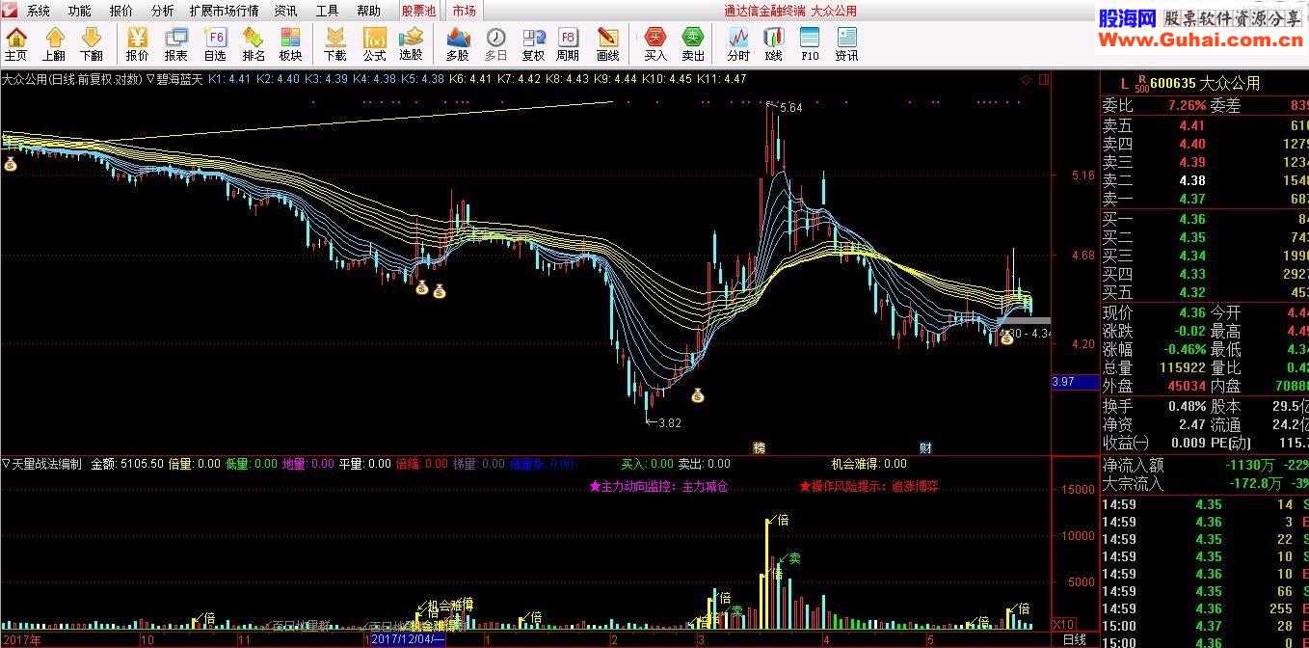Change the 周期 F8 period icon
This screenshot has width=1309, height=648.
[x=568, y=43]
